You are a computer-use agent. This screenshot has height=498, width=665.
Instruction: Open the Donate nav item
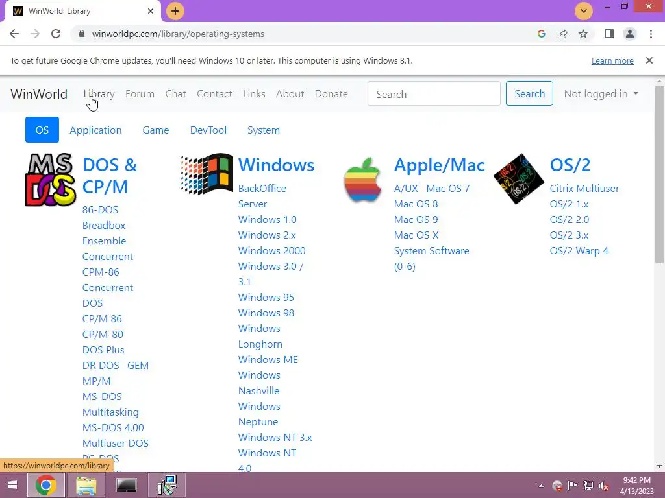click(331, 93)
